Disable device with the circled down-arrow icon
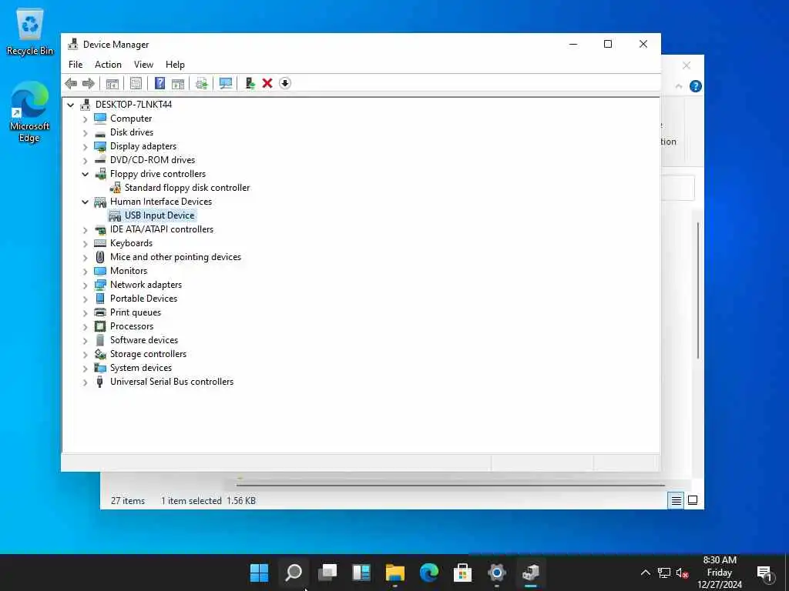The width and height of the screenshot is (789, 591). 285,83
